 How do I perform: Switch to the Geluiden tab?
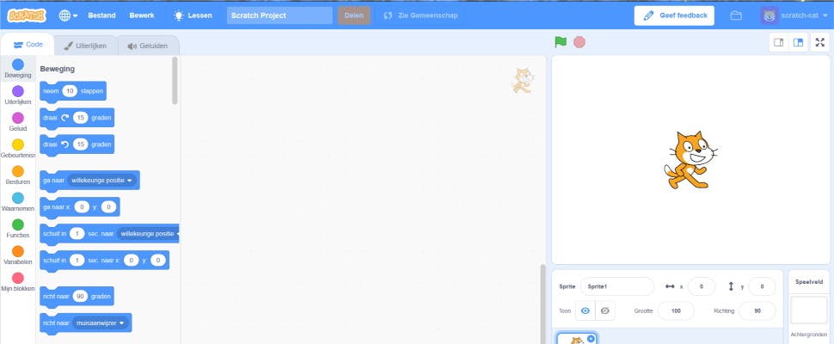click(x=147, y=46)
